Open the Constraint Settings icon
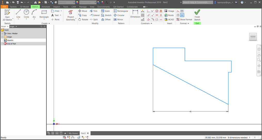Viewport: 262px width, 140px height. point(142,19)
